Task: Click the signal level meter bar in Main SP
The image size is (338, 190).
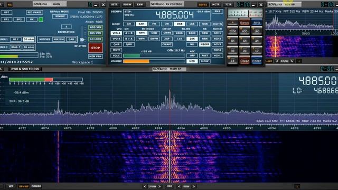Action: click(x=46, y=80)
